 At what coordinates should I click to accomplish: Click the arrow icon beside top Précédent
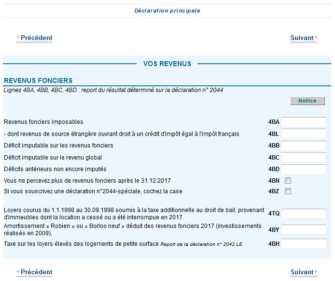[18, 38]
